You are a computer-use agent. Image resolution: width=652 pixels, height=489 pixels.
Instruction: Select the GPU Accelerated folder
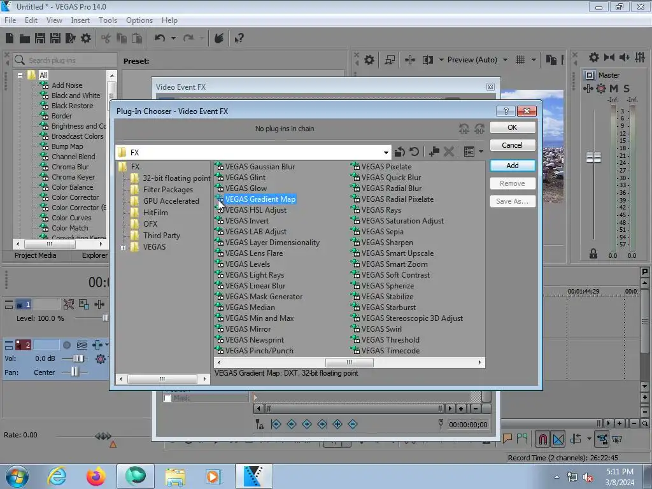click(171, 201)
